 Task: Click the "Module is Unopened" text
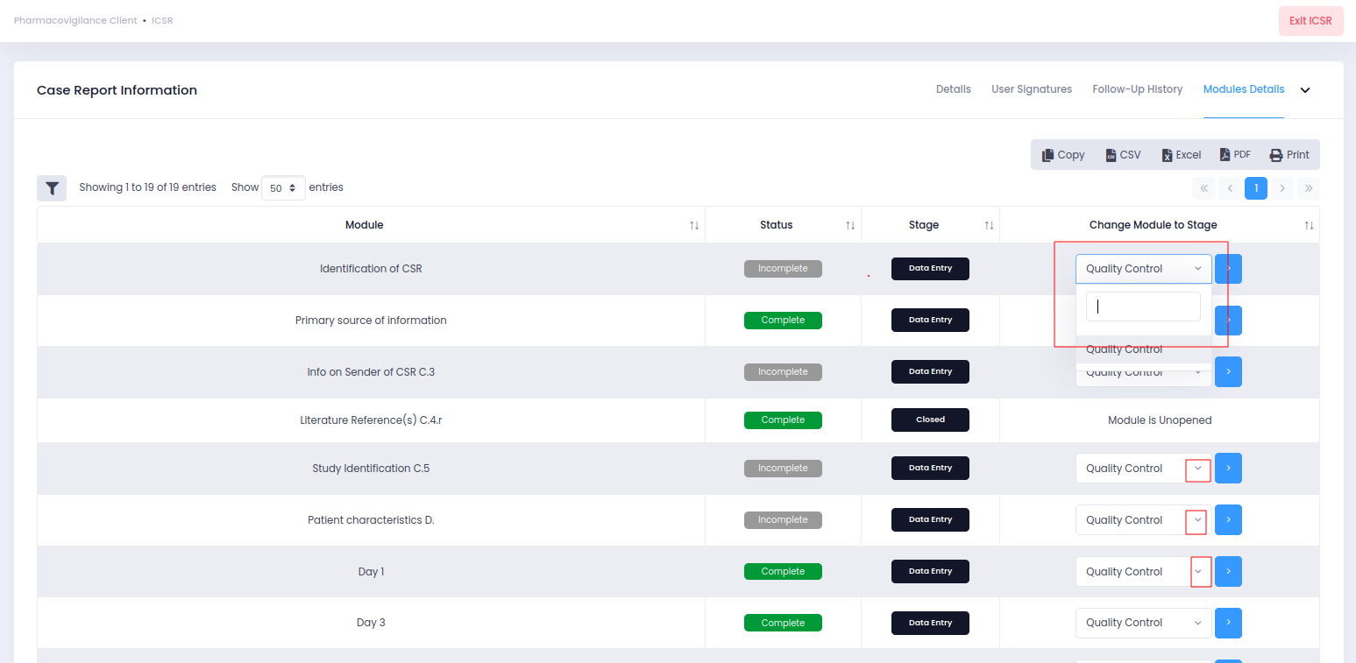(x=1160, y=420)
